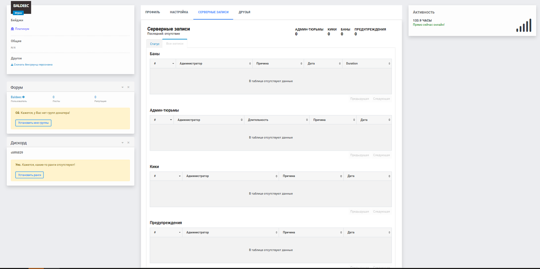Sort the Кики table by Администратор column

coord(231,176)
